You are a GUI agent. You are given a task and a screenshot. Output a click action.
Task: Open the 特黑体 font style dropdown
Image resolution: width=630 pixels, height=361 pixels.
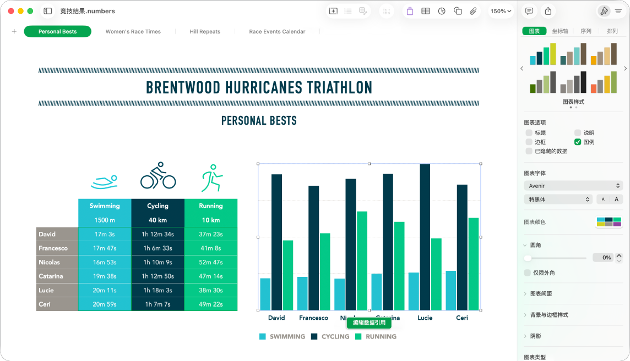tap(558, 199)
